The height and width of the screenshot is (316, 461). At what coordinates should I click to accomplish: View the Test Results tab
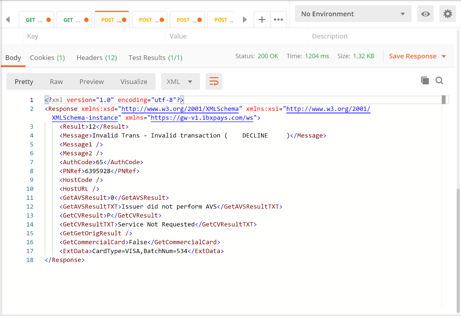point(155,58)
